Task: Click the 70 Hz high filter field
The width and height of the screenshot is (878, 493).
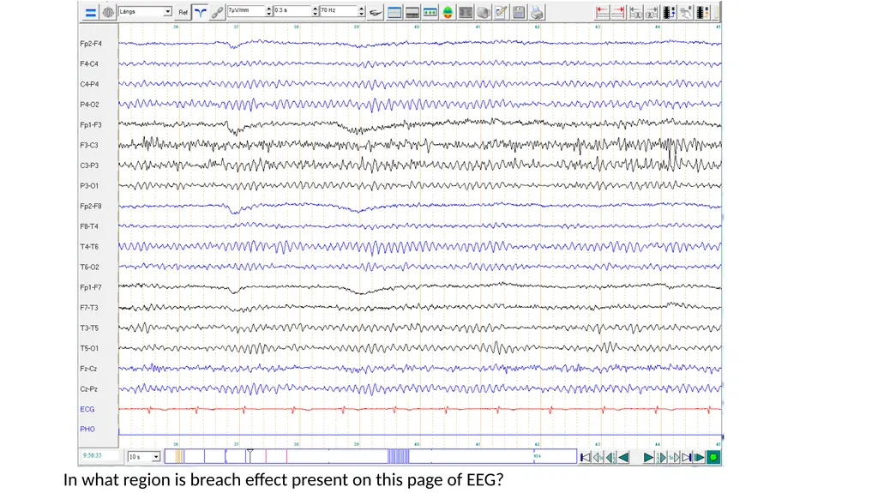Action: pos(339,11)
